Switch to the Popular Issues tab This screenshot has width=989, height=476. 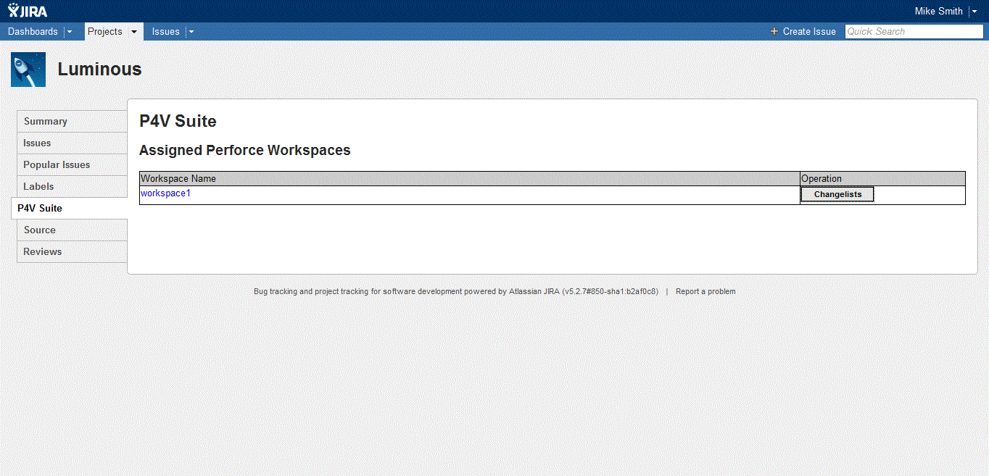point(72,164)
